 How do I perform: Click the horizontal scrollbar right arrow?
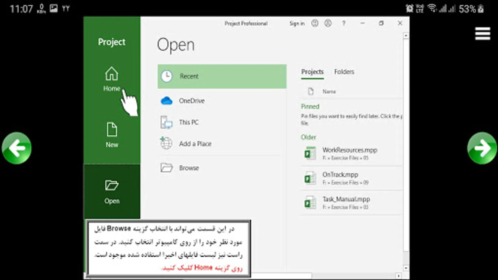pos(398,276)
